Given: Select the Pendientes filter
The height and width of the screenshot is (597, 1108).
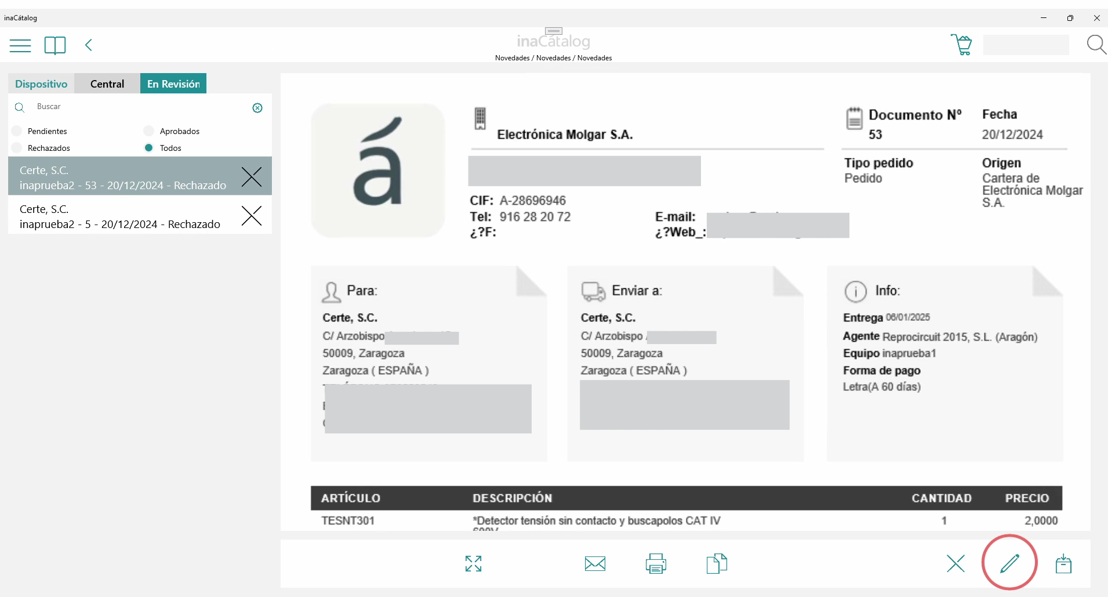Looking at the screenshot, I should coord(17,131).
